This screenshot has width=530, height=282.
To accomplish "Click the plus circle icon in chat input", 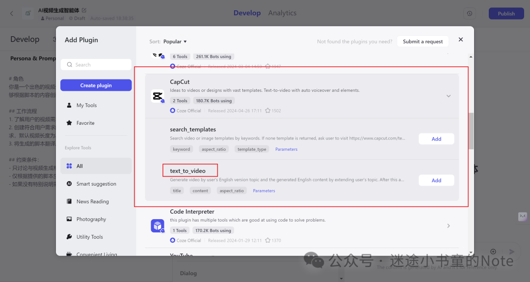I will [493, 252].
